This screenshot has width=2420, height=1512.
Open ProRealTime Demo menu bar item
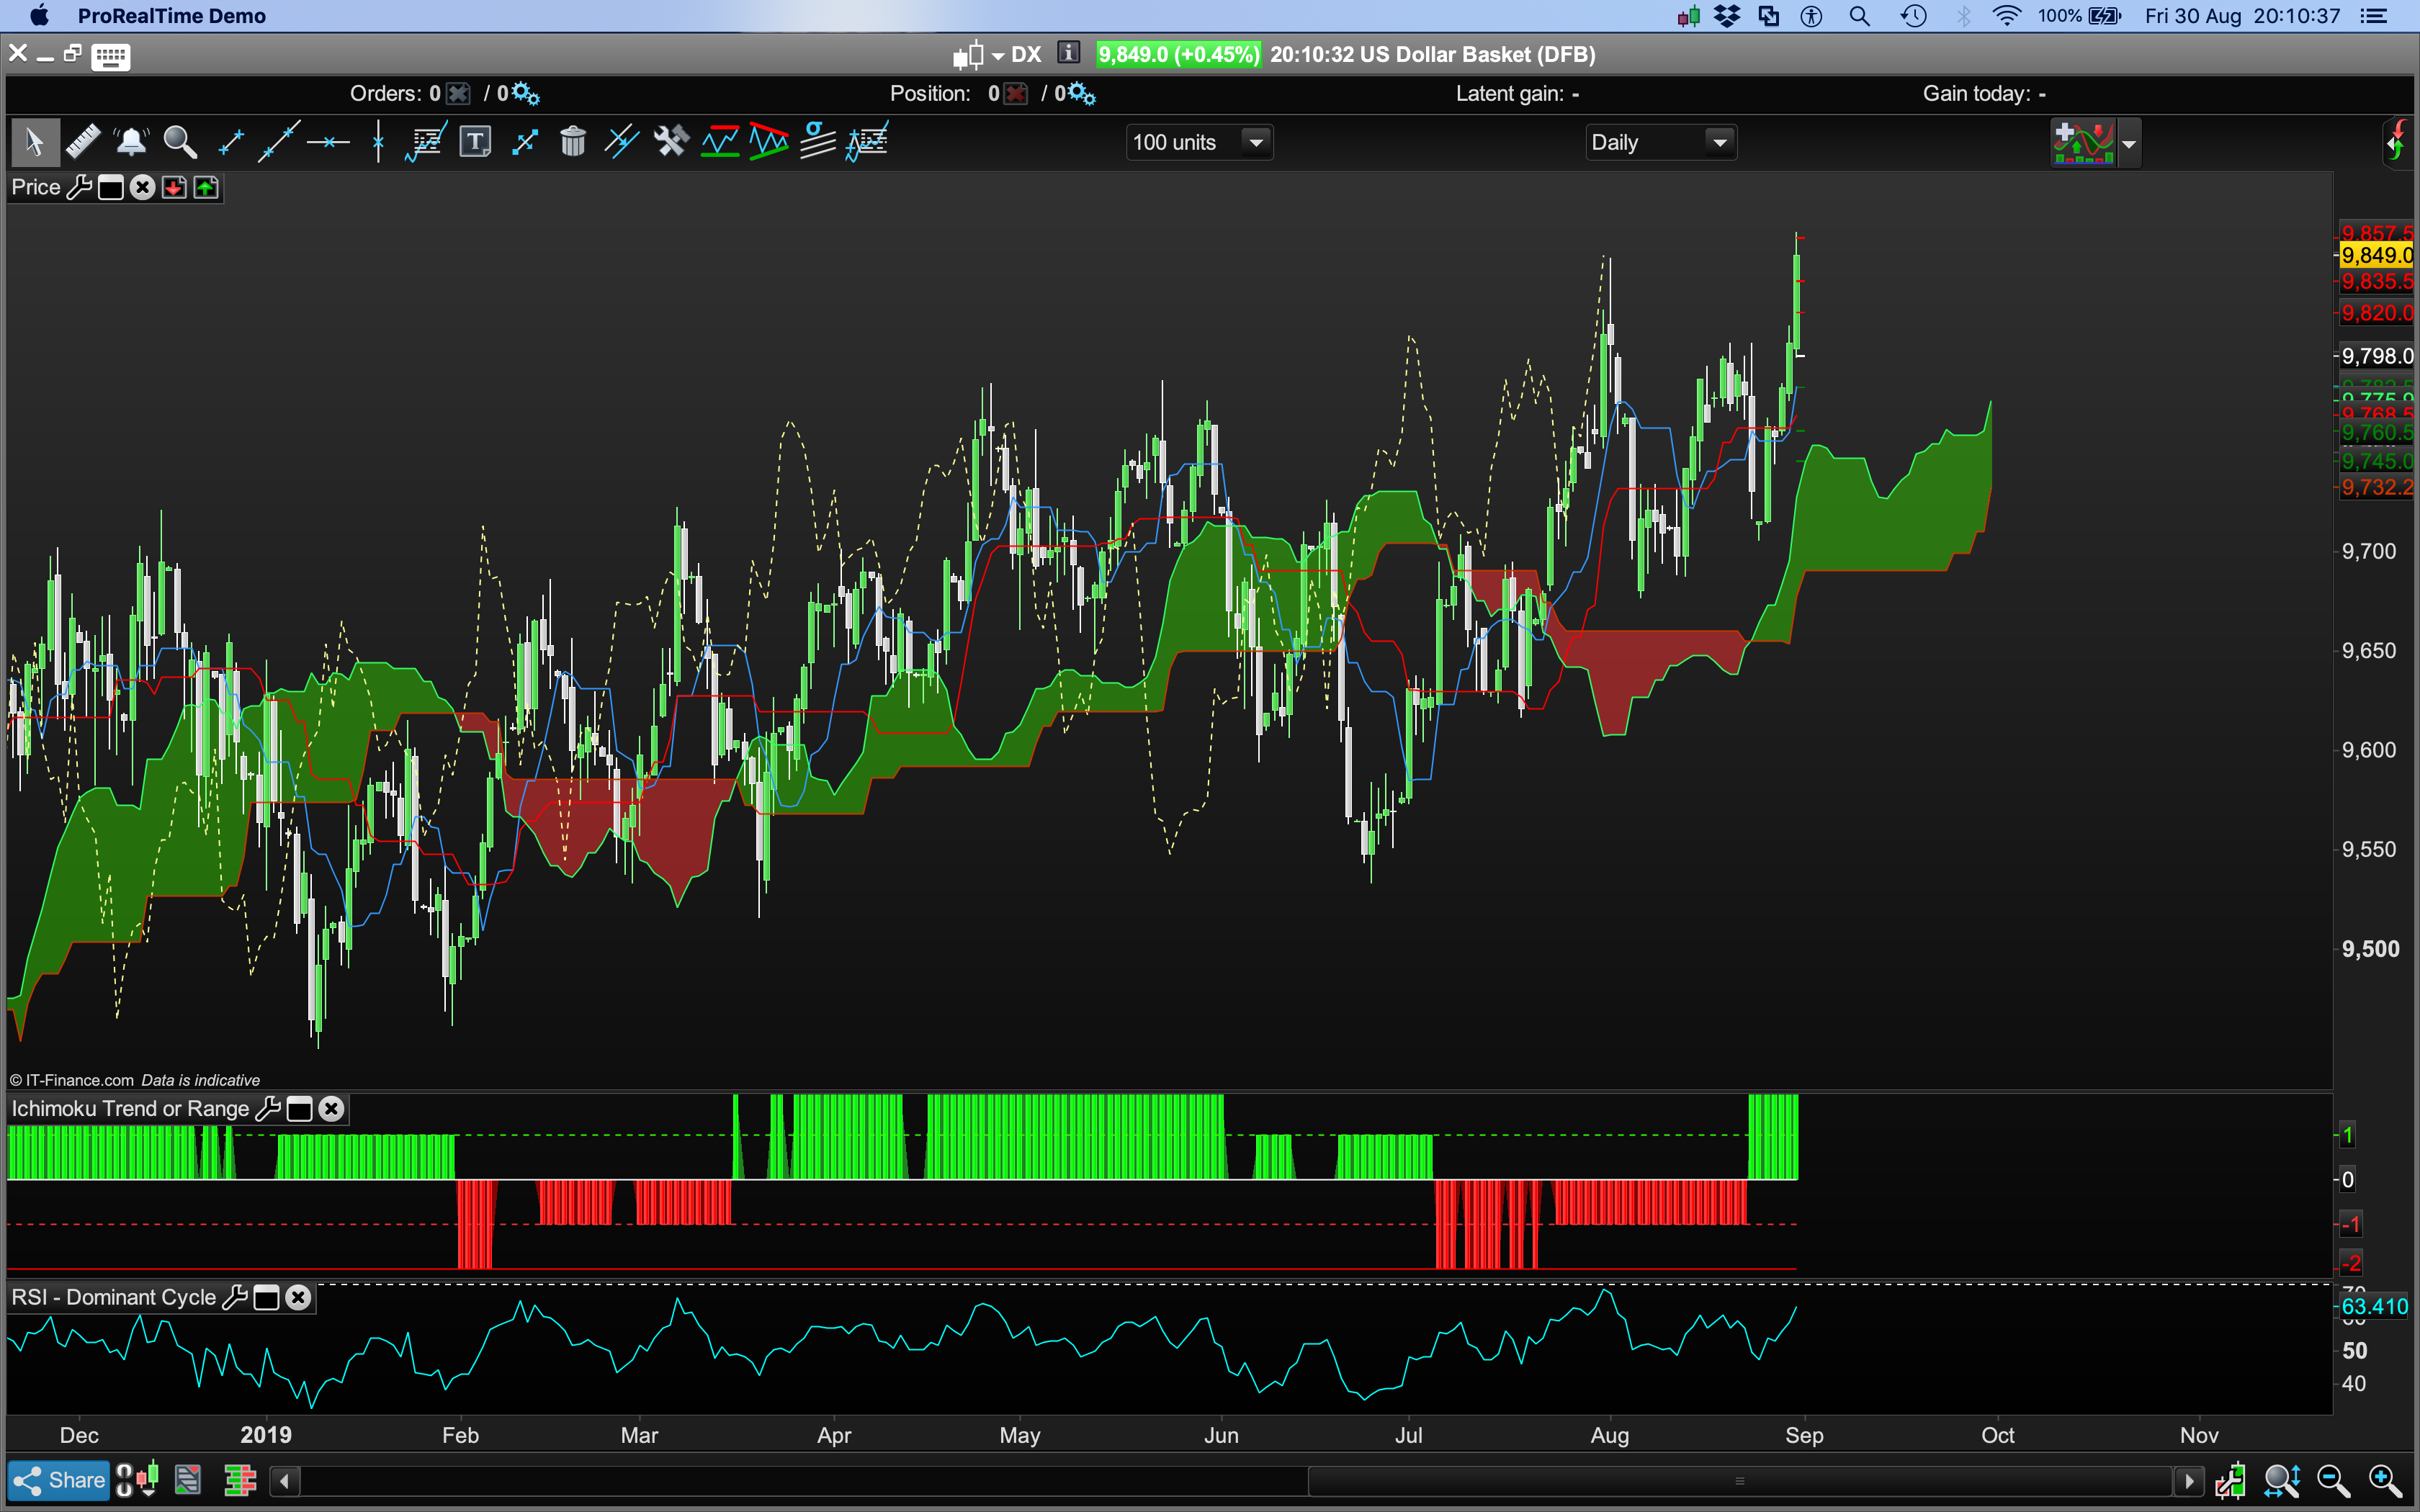coord(171,16)
